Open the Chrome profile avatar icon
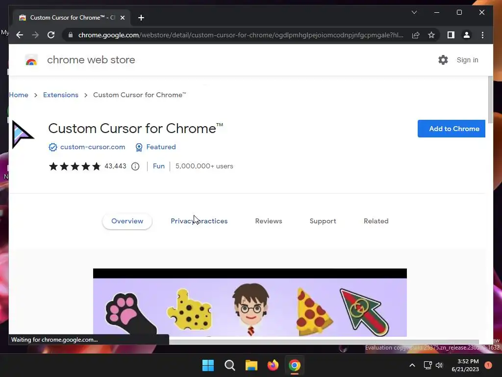The height and width of the screenshot is (377, 502). click(x=467, y=35)
